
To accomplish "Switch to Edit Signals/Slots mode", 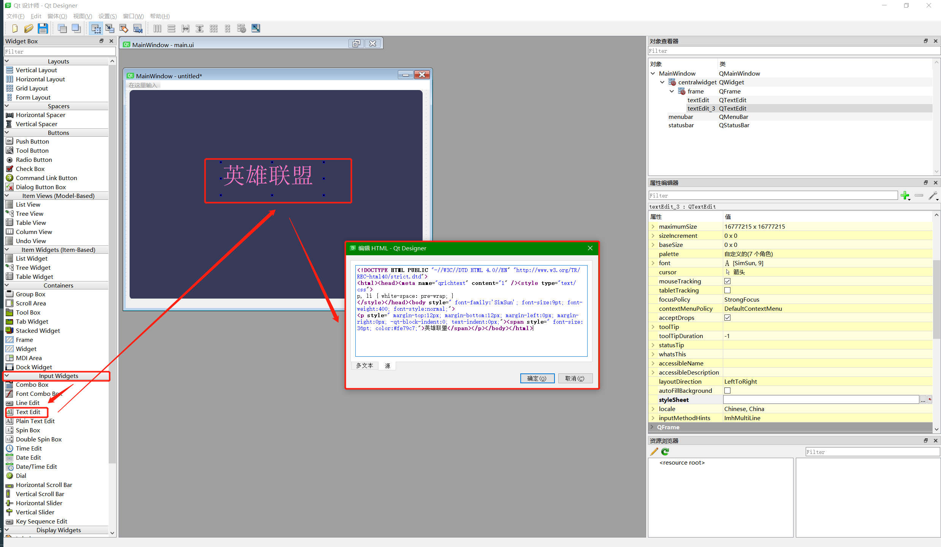I will pos(110,28).
